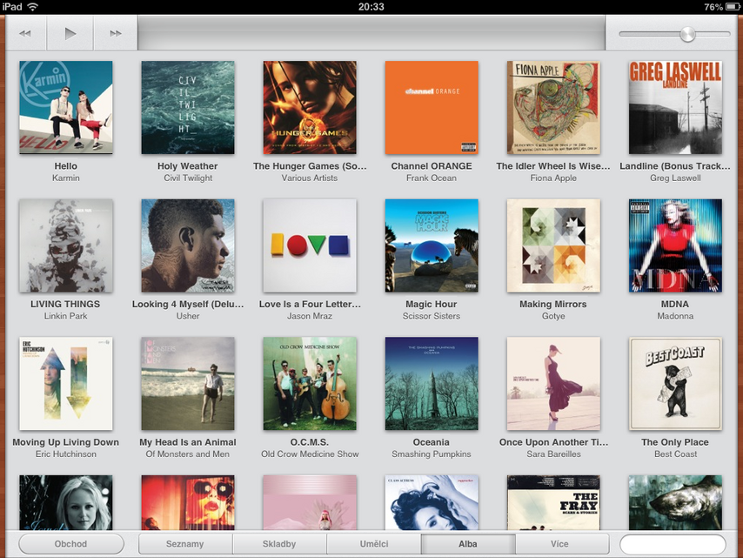The image size is (743, 558).
Task: Open the Channel ORANGE album cover
Action: (432, 107)
